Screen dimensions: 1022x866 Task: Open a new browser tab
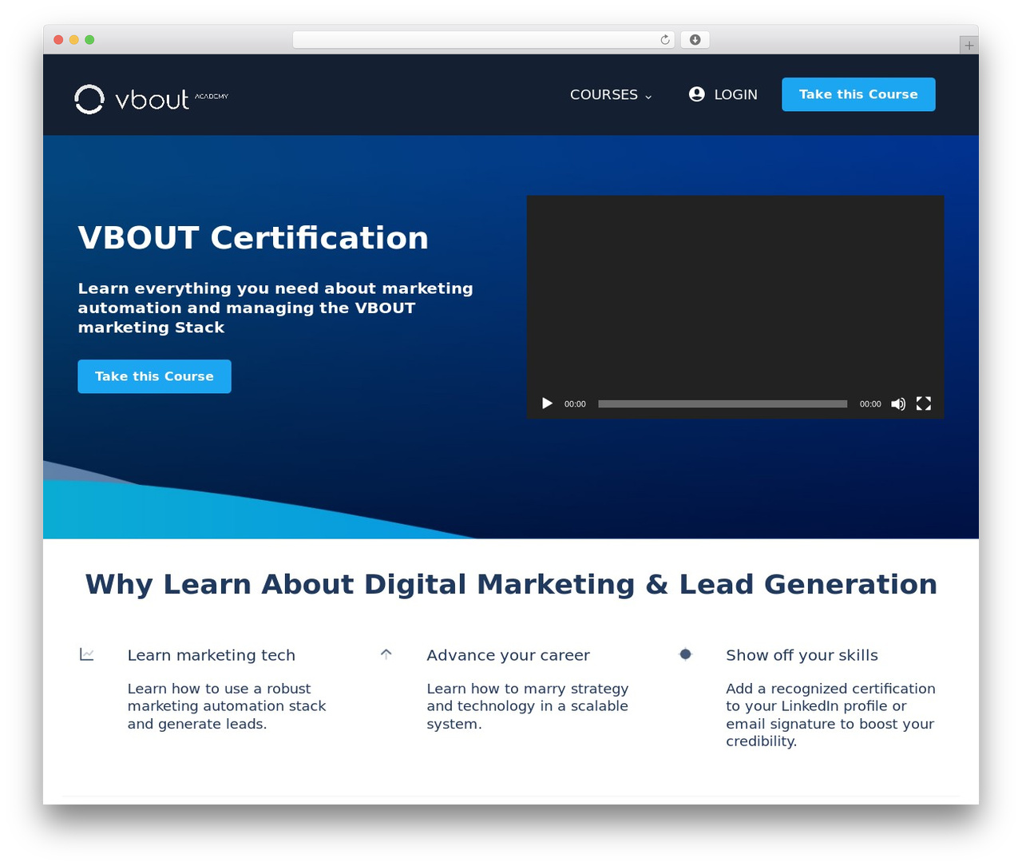(969, 46)
